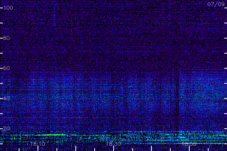This screenshot has width=227, height=151.
Task: Click the 07/09 date label
Action: point(216,4)
